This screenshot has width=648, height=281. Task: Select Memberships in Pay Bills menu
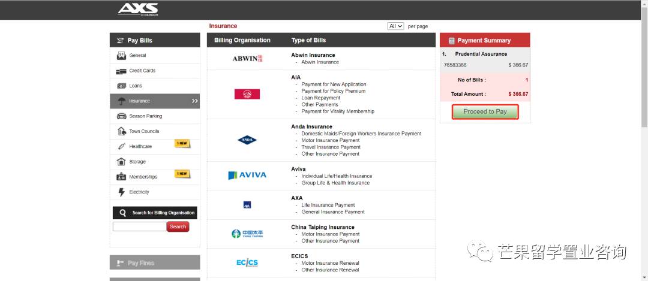[143, 177]
